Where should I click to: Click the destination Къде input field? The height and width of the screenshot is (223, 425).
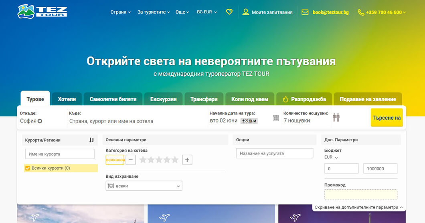click(137, 121)
